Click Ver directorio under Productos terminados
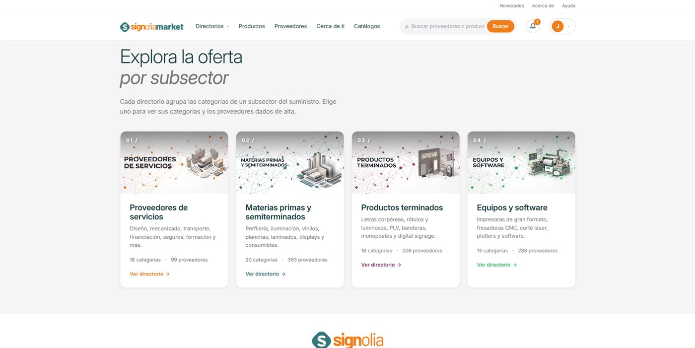The width and height of the screenshot is (695, 348). coord(381,265)
